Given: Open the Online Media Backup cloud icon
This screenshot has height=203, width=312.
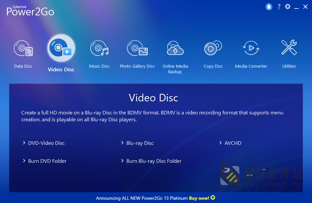Looking at the screenshot, I should [175, 48].
